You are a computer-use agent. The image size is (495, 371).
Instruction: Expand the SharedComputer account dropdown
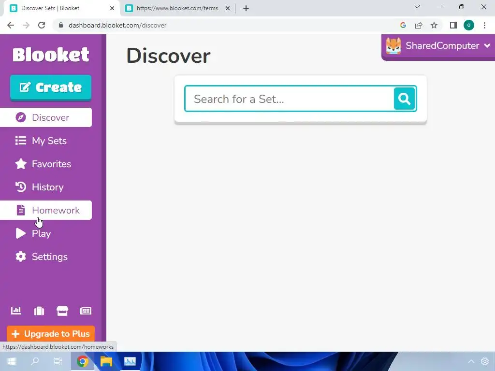tap(487, 46)
